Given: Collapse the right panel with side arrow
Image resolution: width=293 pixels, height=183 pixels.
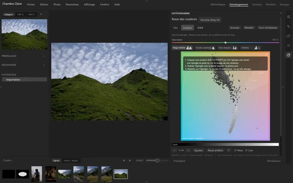Looking at the screenshot, I should click(x=283, y=87).
